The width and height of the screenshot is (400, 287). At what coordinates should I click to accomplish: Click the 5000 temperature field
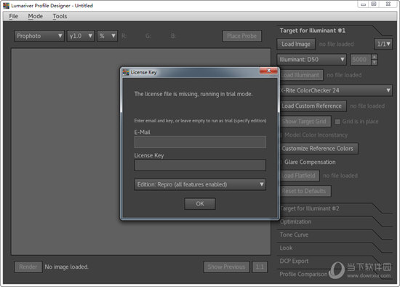click(x=360, y=60)
